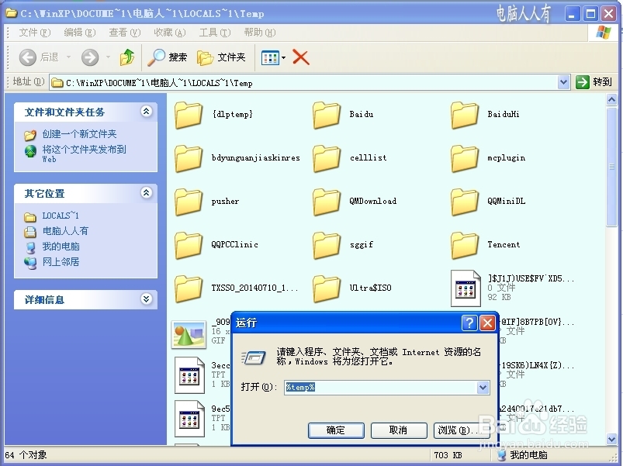Select the TXSSO_20140710_1... folder
Viewport: 623px width, 466px height.
(236, 288)
